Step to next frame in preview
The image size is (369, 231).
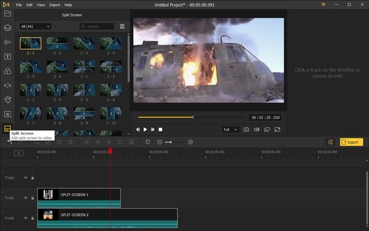pyautogui.click(x=153, y=129)
